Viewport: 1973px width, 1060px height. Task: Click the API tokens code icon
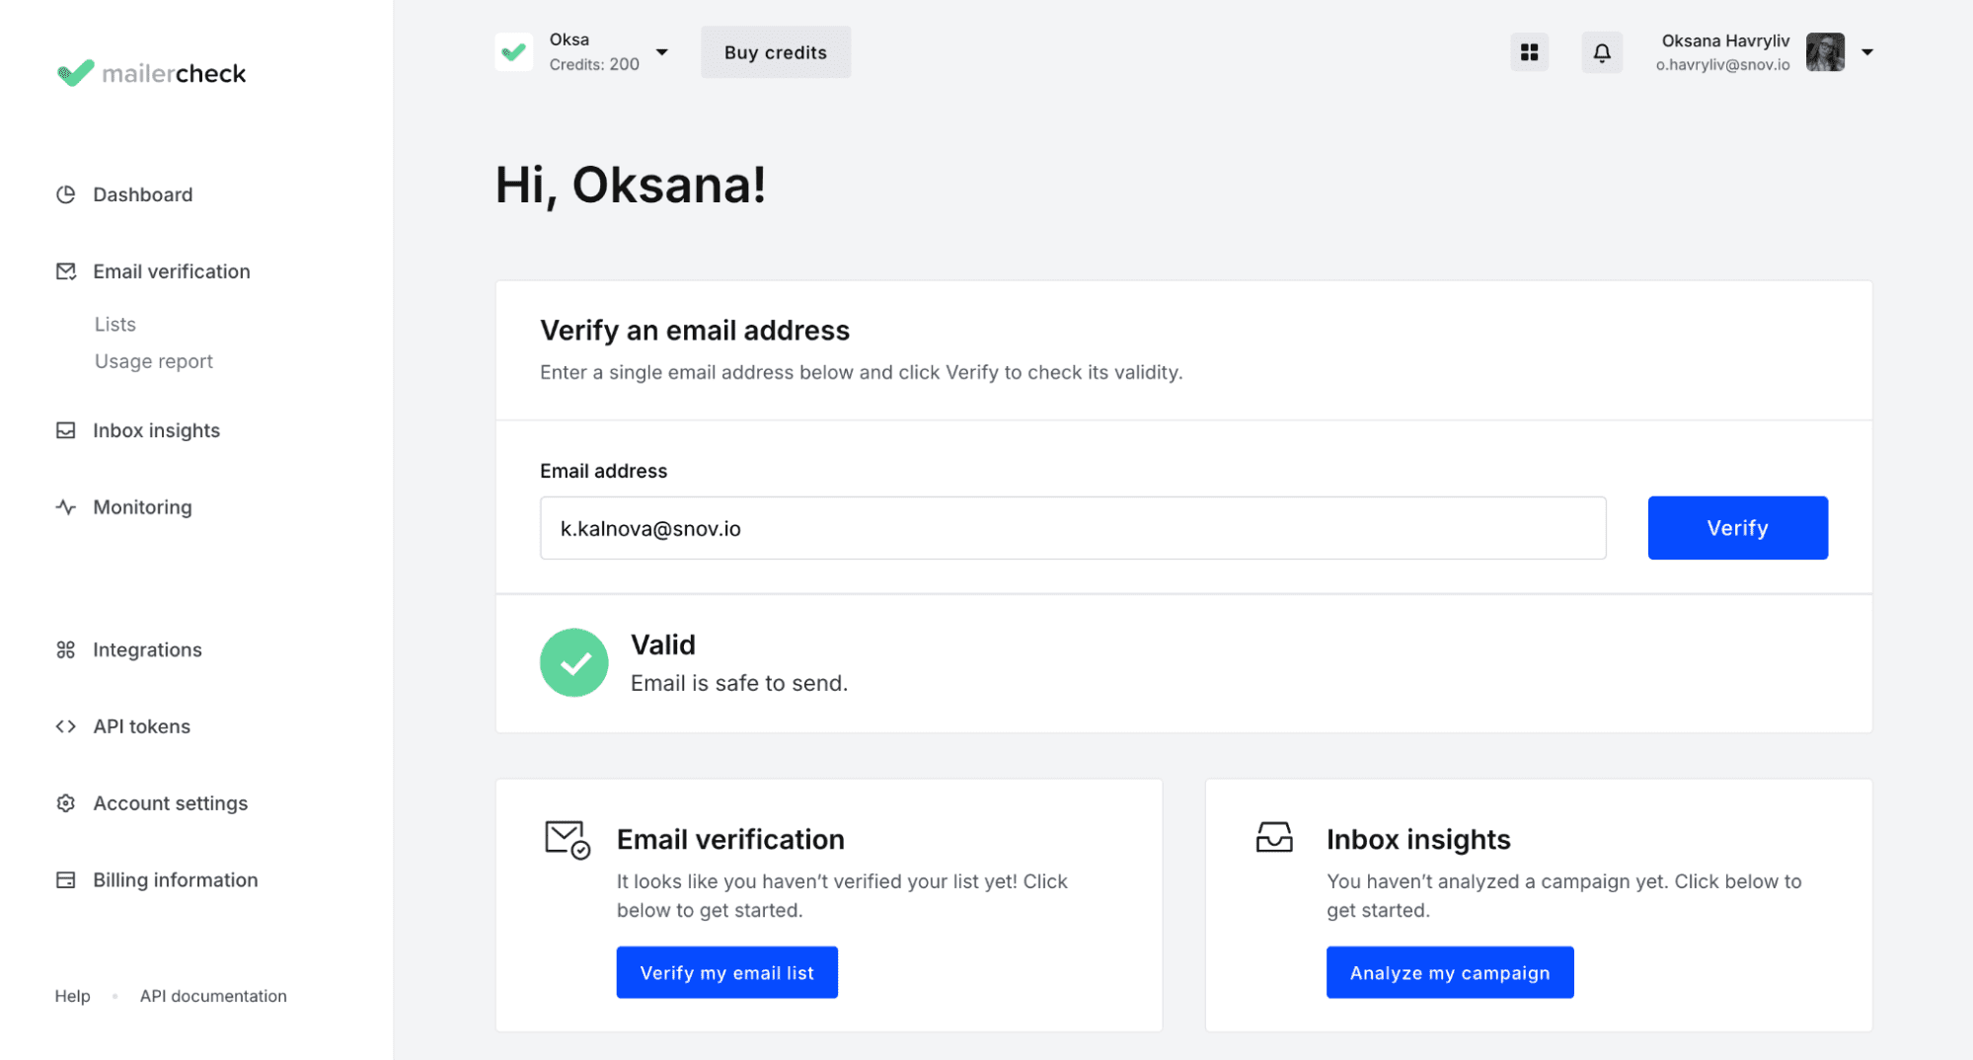click(66, 726)
